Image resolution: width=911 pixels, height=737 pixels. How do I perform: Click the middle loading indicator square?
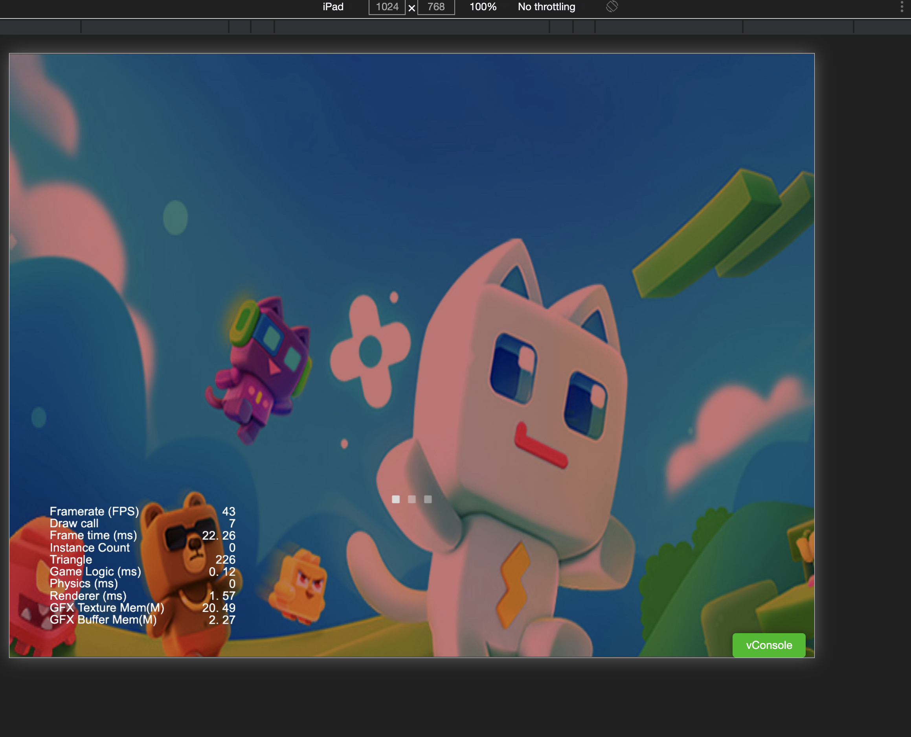tap(411, 499)
